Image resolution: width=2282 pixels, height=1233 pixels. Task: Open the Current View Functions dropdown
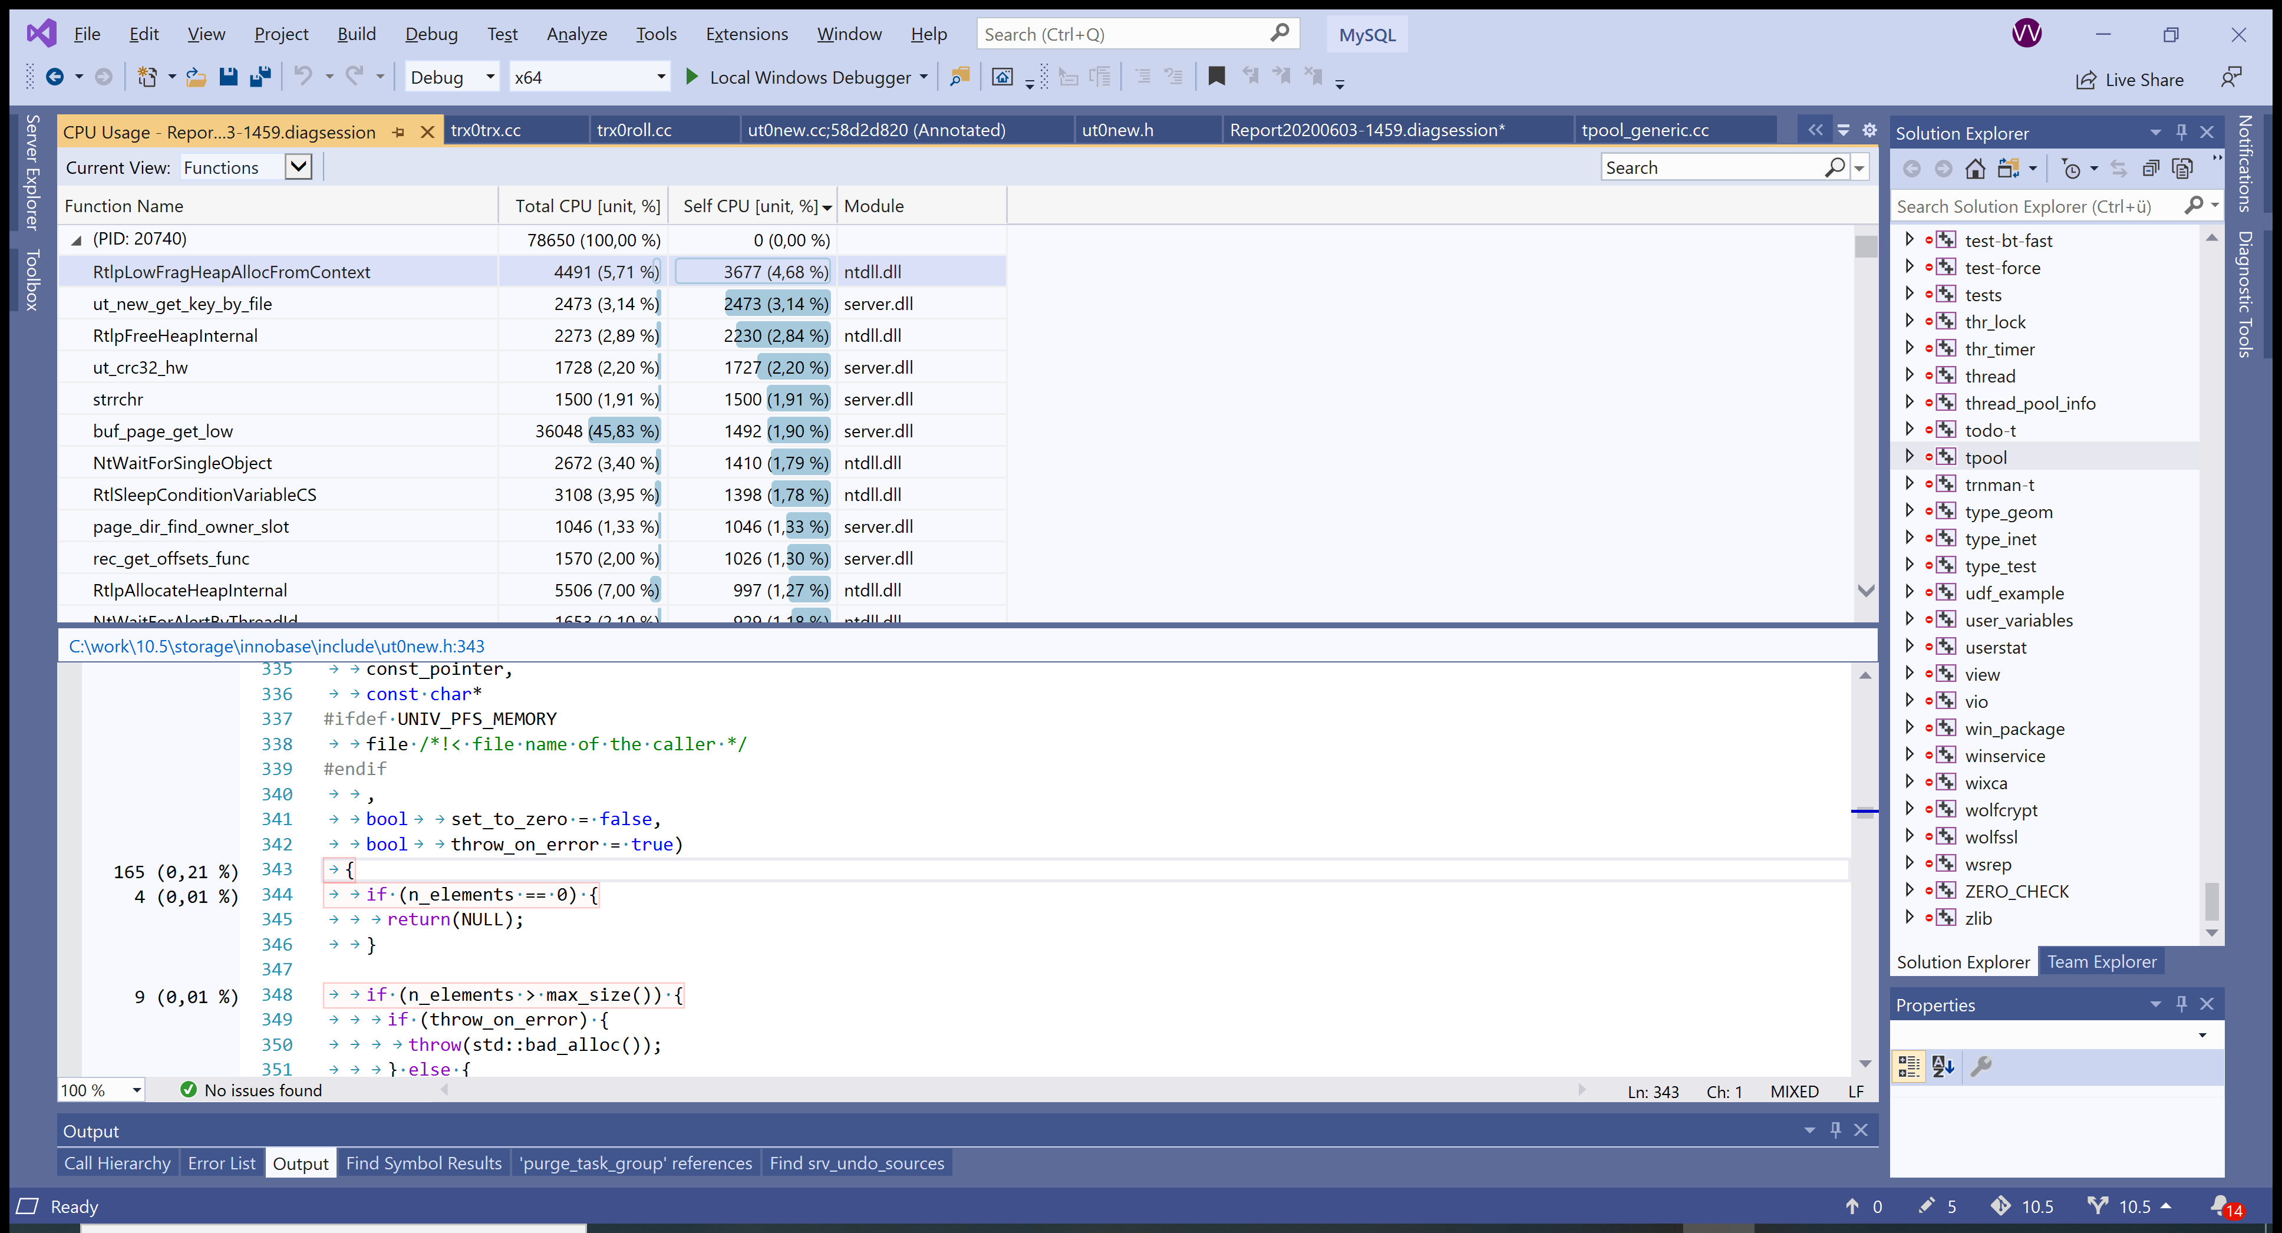pos(299,167)
